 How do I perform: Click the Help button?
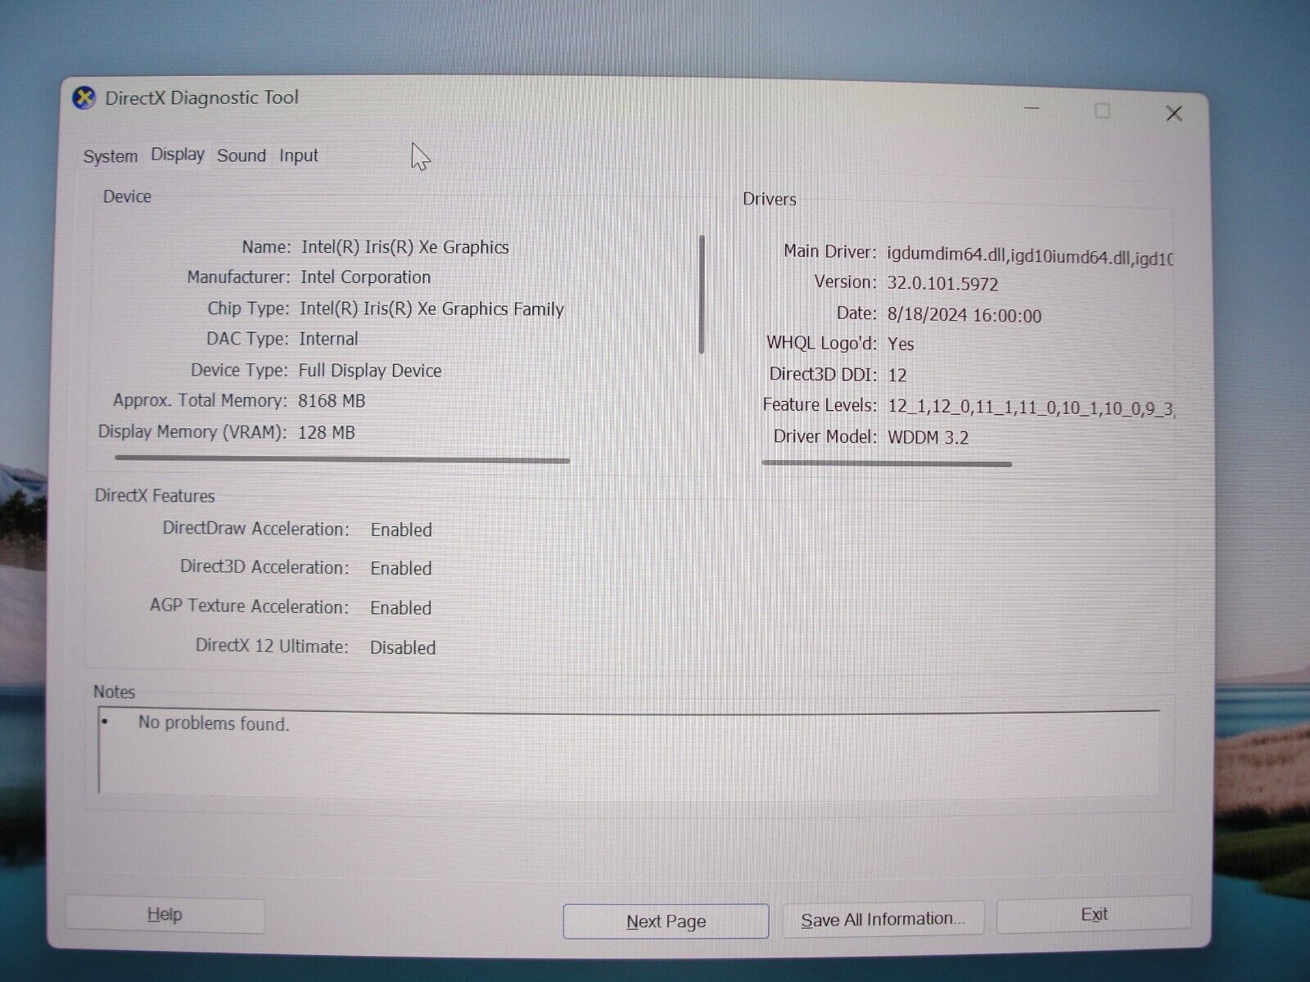(165, 915)
